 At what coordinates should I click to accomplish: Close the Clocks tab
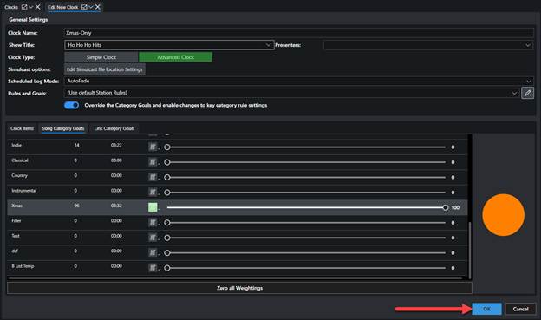pyautogui.click(x=37, y=7)
